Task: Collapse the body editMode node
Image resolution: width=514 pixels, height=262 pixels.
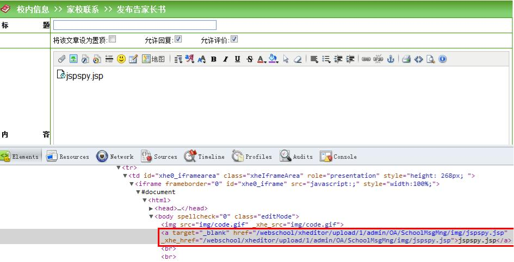Action: click(151, 216)
